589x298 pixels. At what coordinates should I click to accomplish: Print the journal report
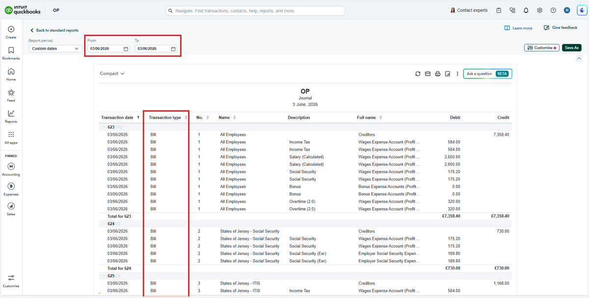437,74
